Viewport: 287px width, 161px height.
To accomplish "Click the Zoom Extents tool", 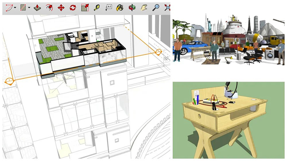I will pos(167,8).
